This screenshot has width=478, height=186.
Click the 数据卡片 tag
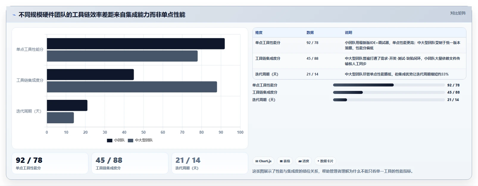(x=325, y=161)
